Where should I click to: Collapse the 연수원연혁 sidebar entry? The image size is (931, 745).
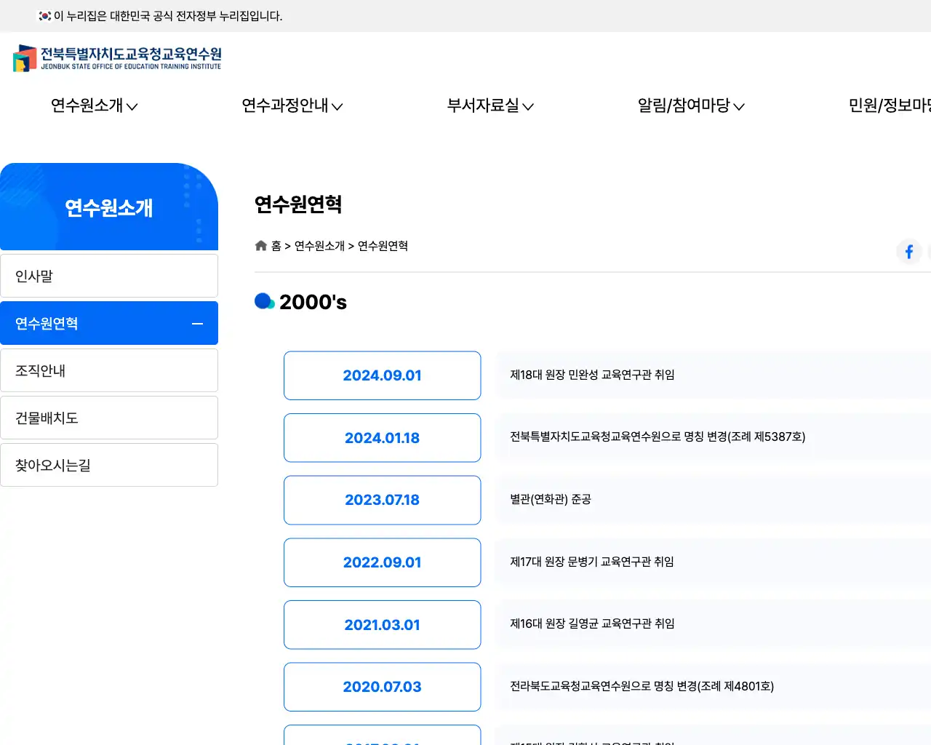(x=196, y=323)
